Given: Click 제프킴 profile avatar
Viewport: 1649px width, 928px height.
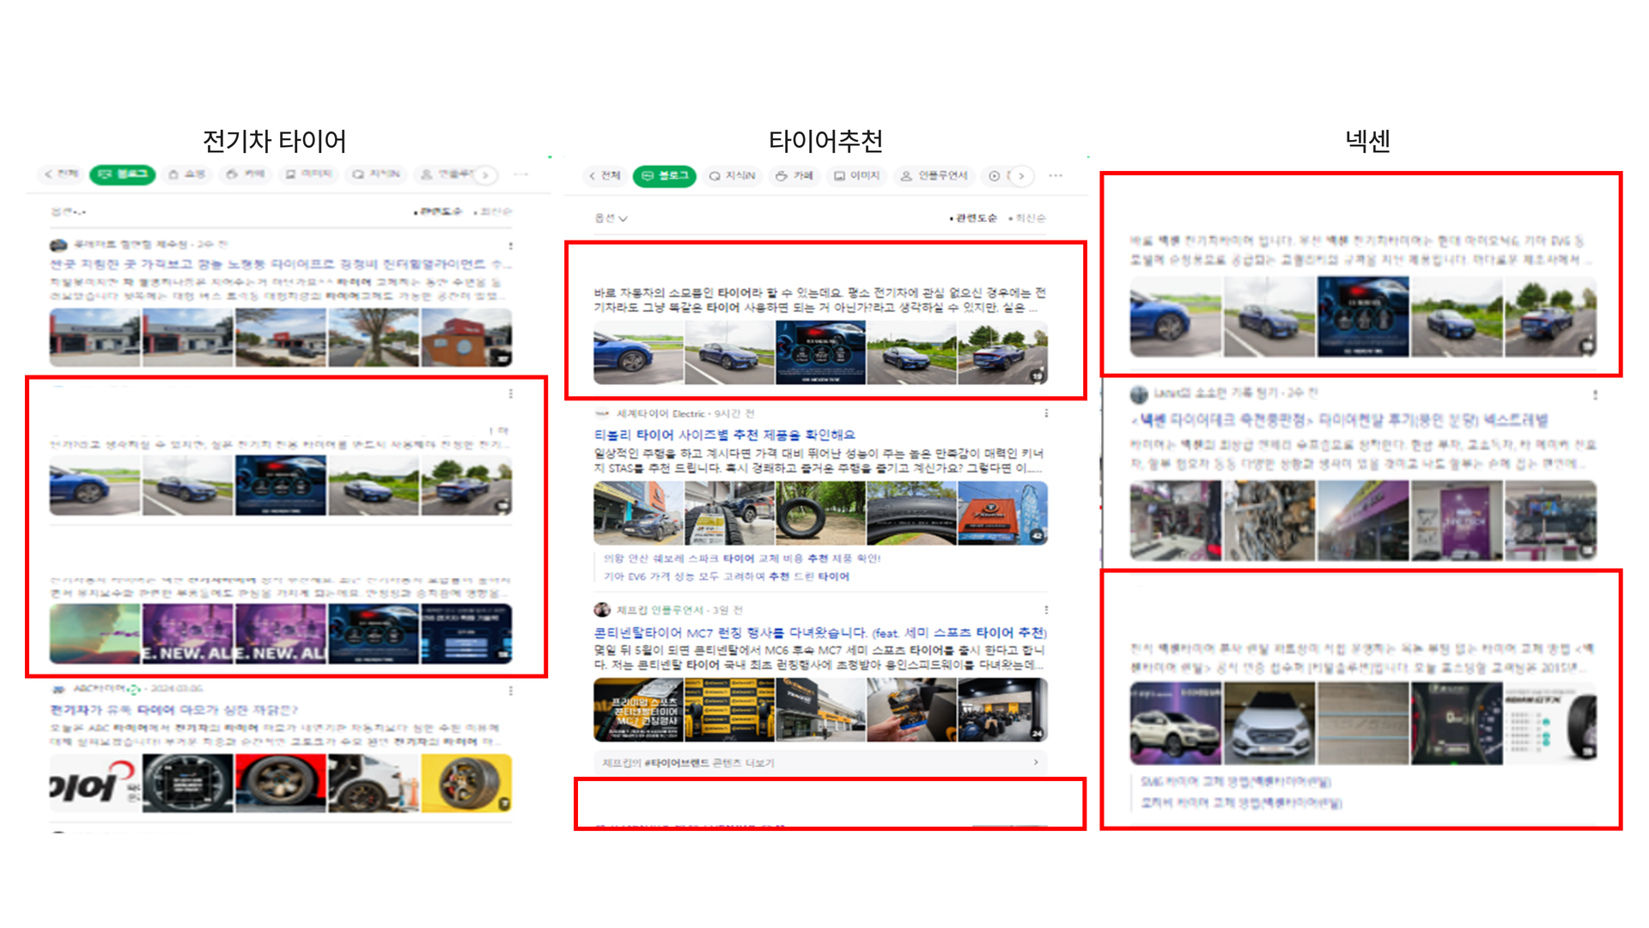Looking at the screenshot, I should 602,610.
